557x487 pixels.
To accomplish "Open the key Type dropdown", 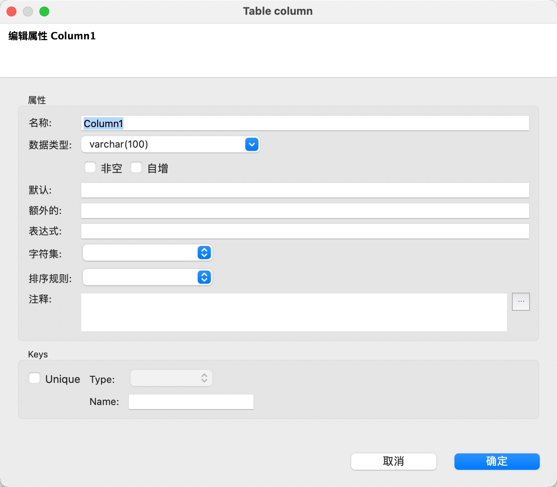I will pyautogui.click(x=171, y=378).
